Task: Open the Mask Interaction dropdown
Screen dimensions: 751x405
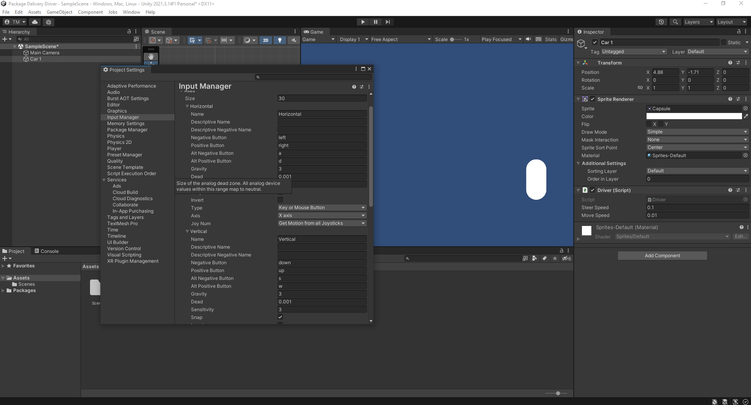Action: 697,140
